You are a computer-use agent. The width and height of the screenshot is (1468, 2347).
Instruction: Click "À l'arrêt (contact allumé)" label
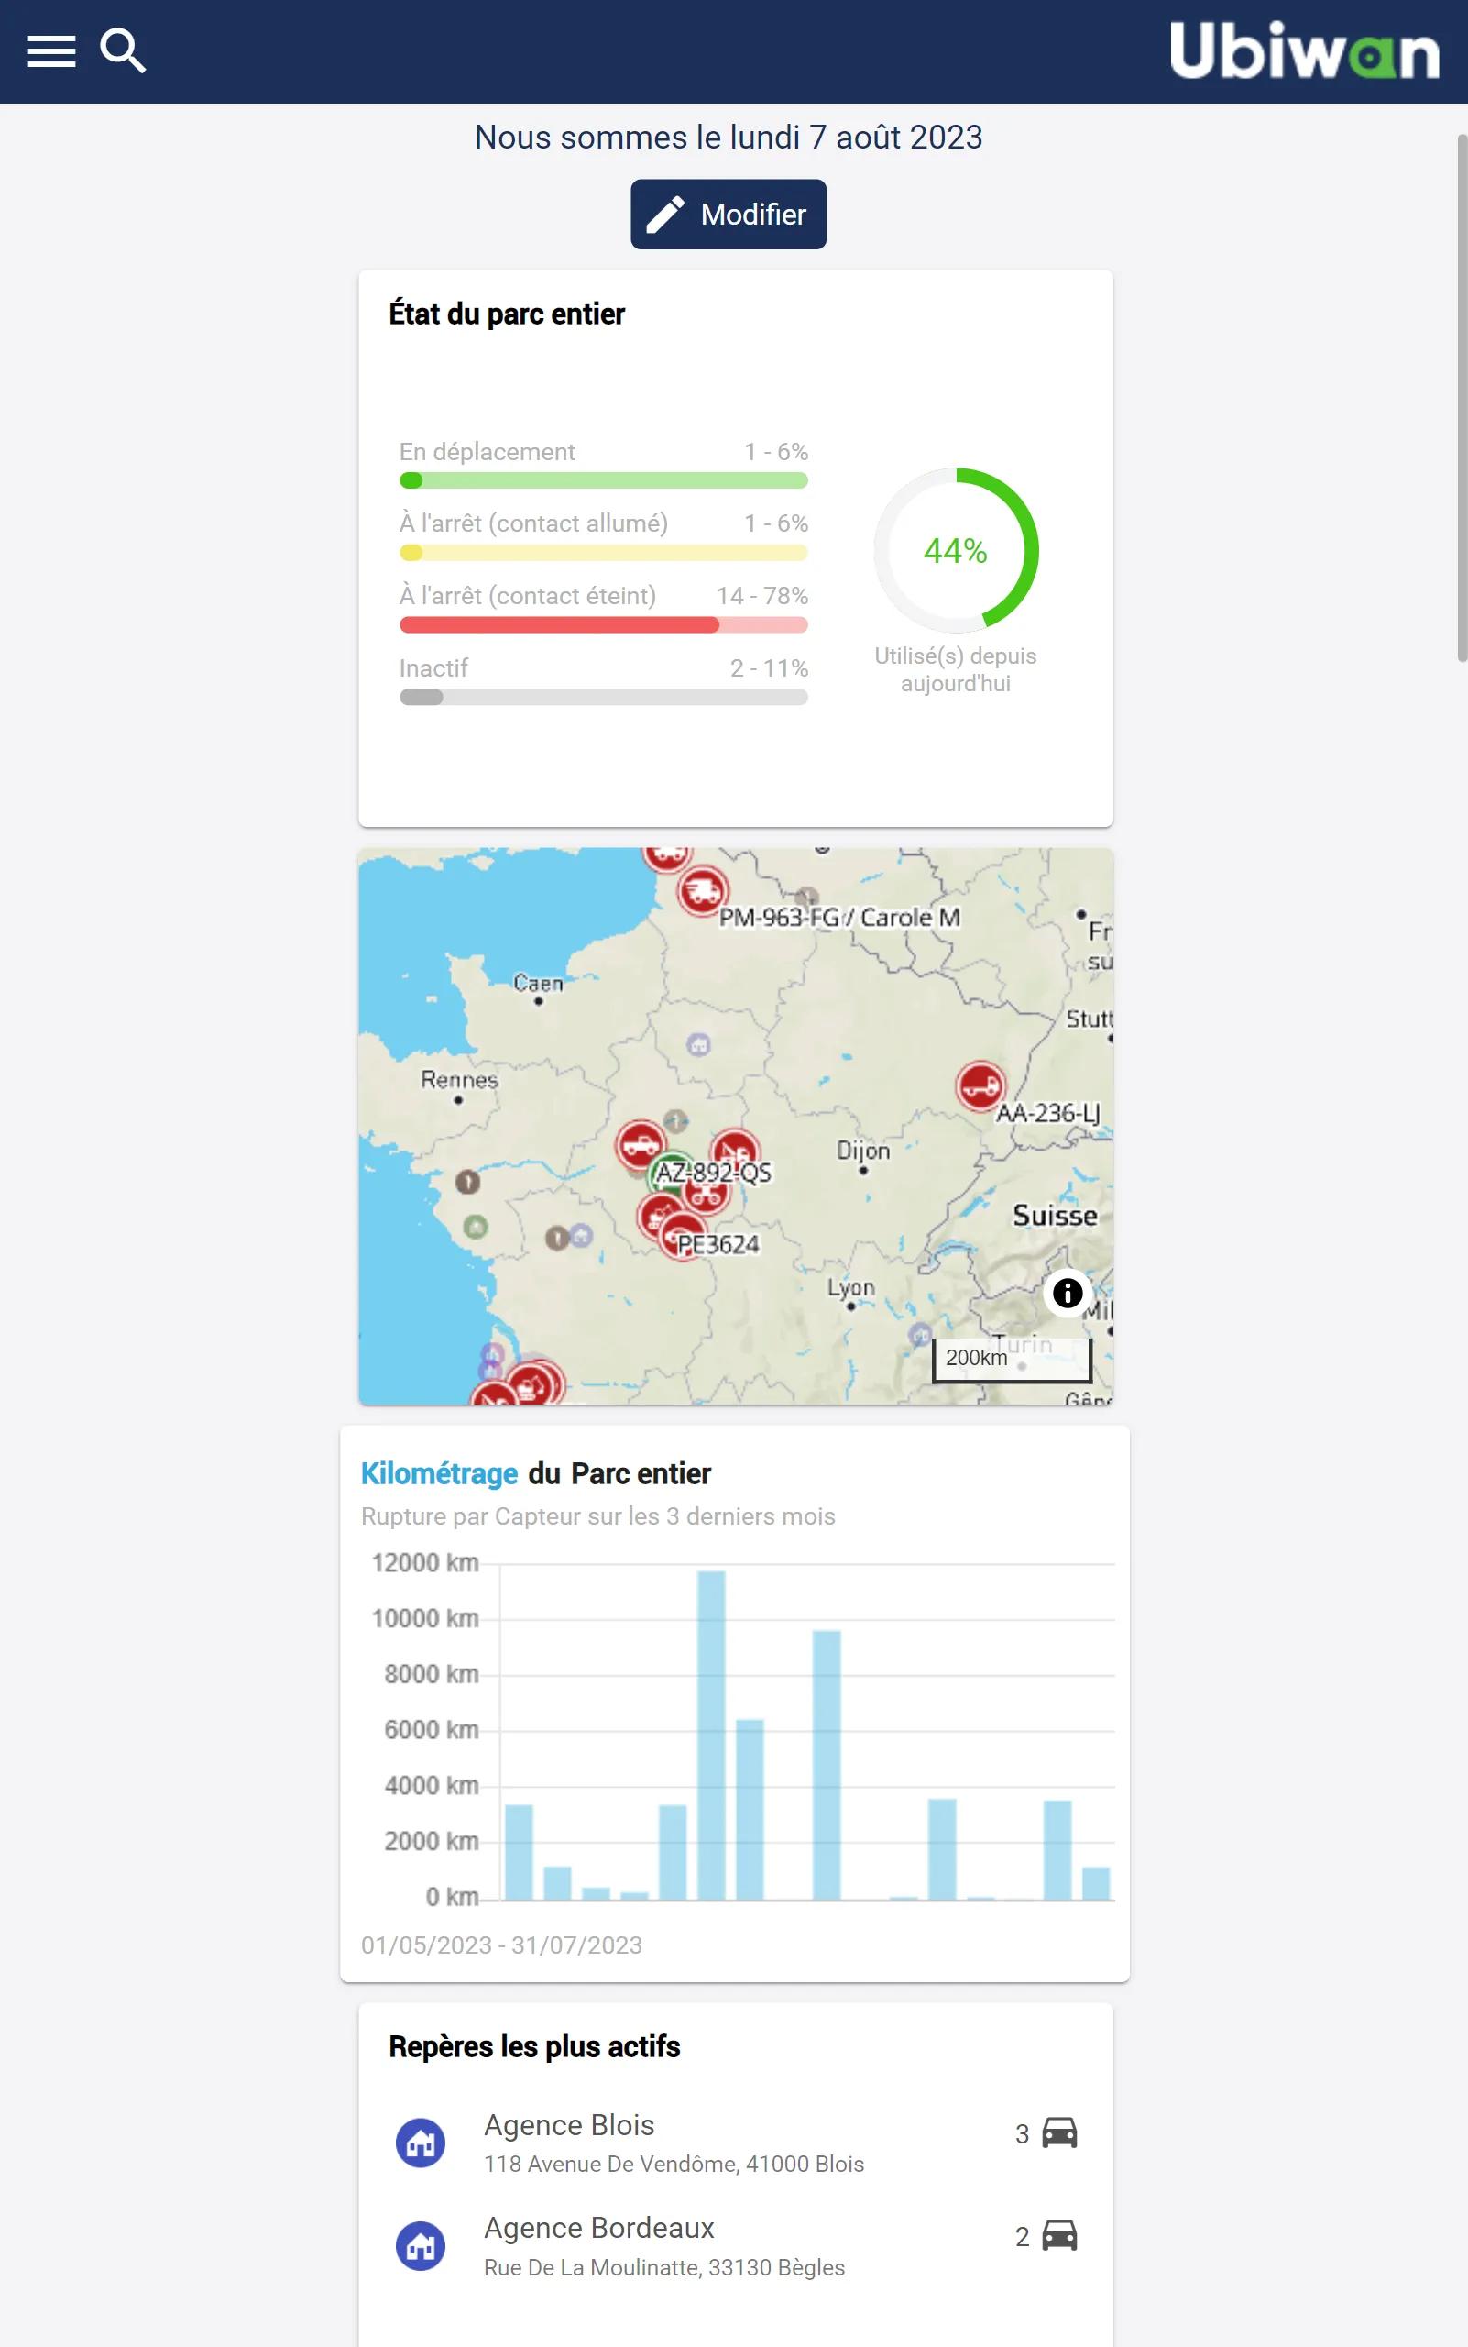click(x=533, y=523)
